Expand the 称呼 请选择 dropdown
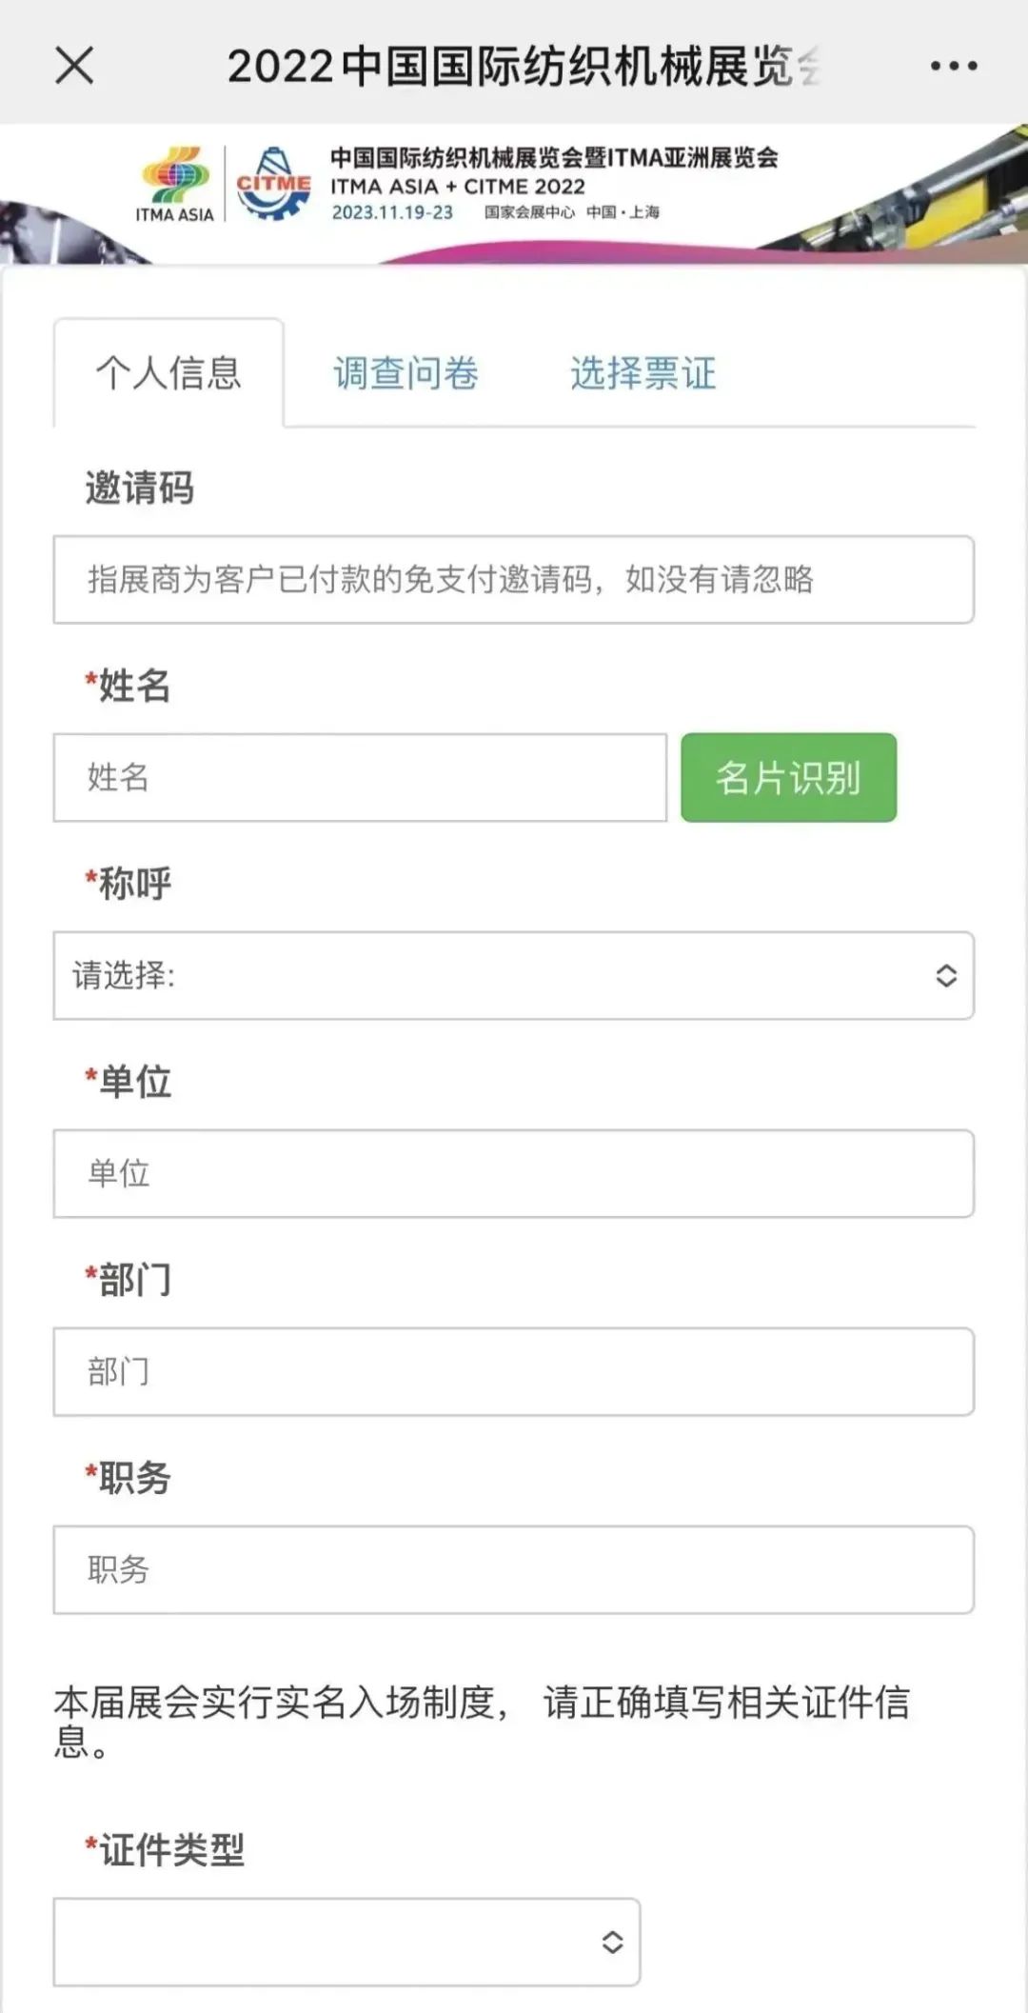 (495, 975)
